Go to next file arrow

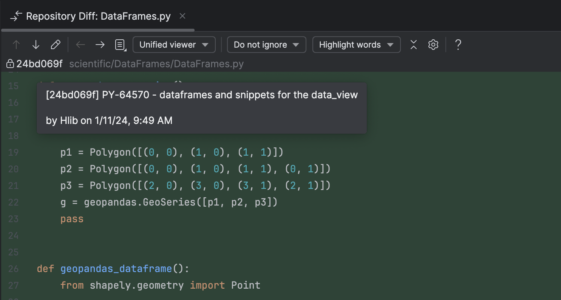click(100, 45)
